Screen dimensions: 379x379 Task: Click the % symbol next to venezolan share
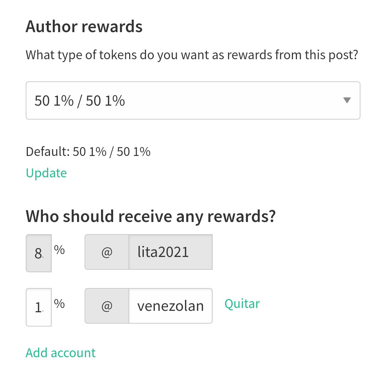point(59,304)
